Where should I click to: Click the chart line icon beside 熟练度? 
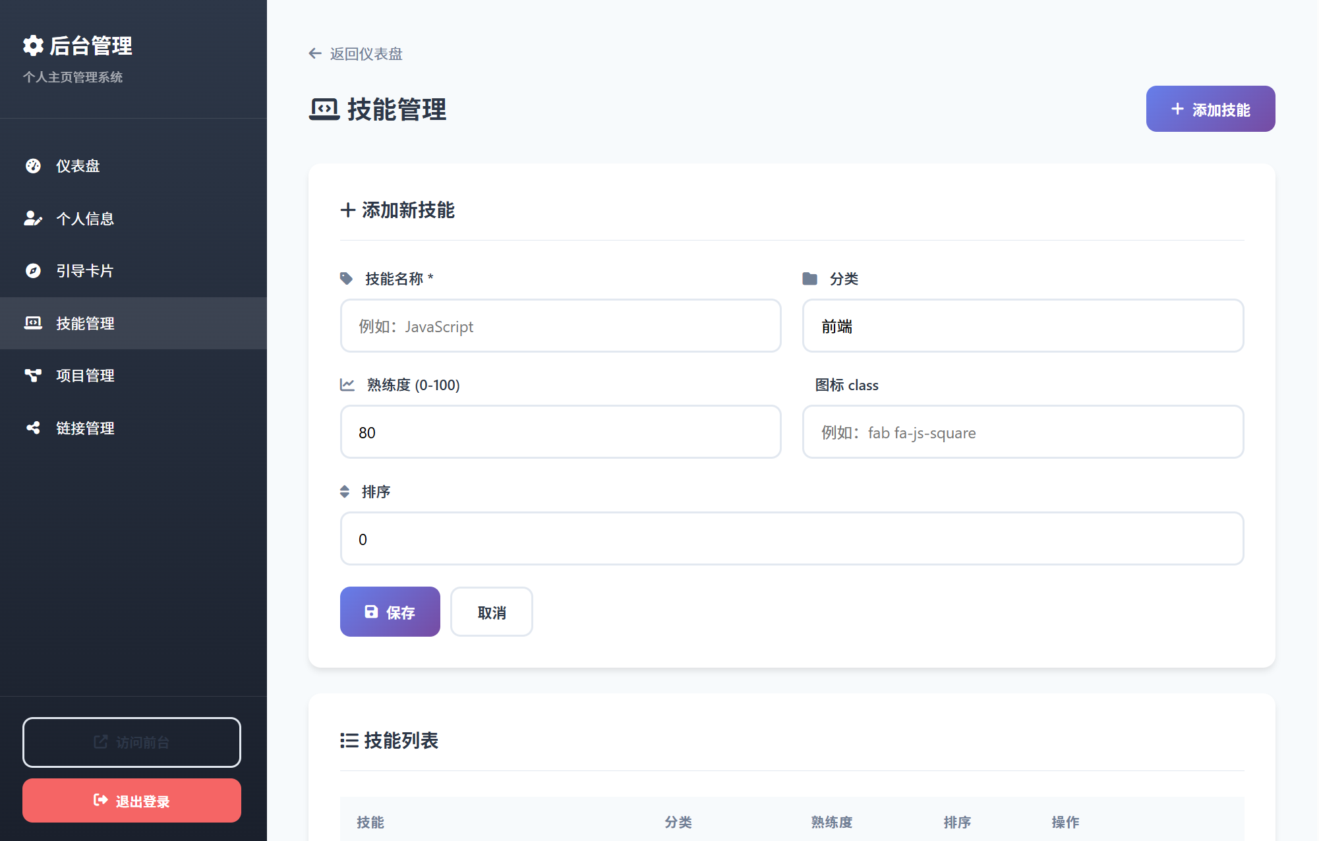coord(347,385)
